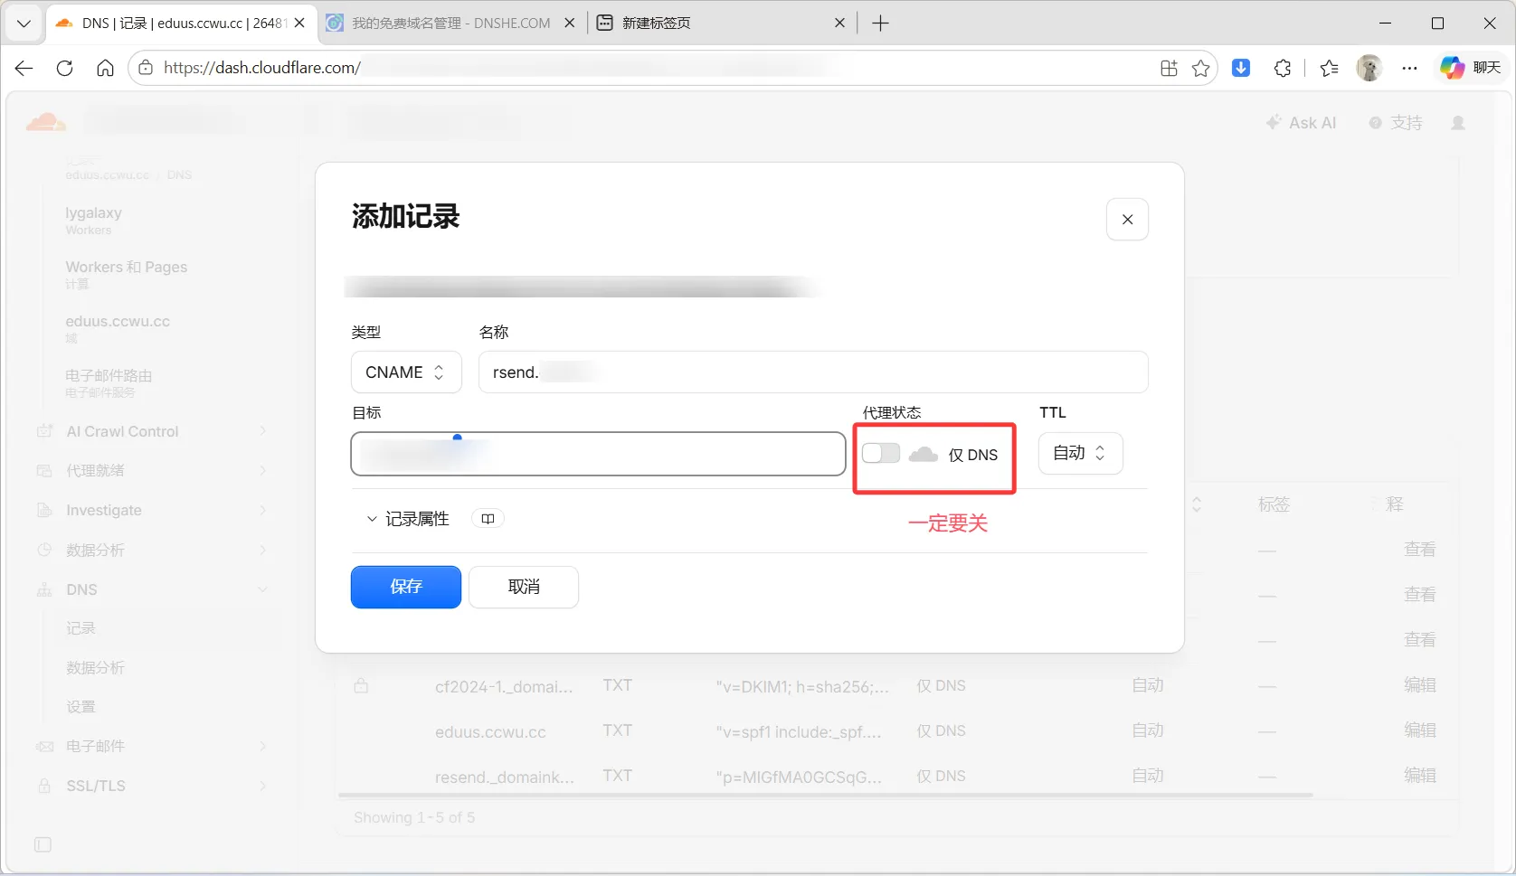Open the blue downloads icon
Viewport: 1516px width, 876px height.
pos(1241,68)
